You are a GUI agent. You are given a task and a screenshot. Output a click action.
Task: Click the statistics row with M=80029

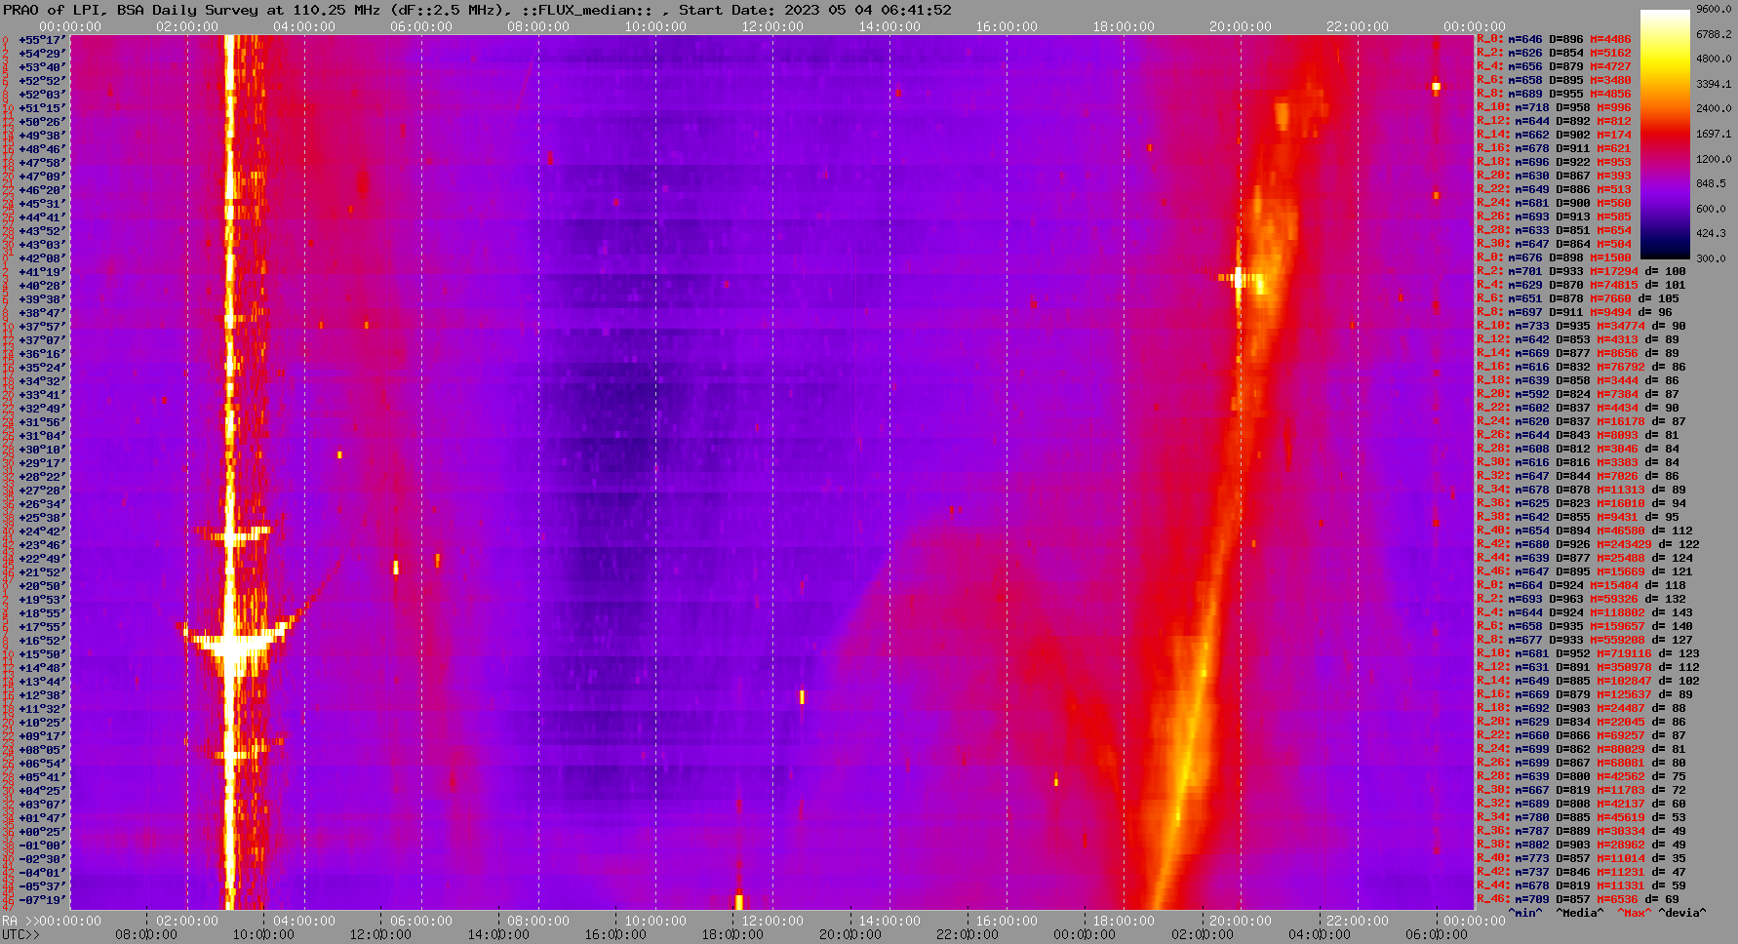1581,750
